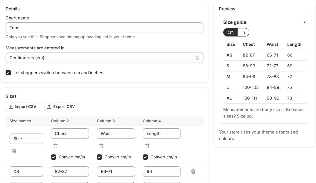This screenshot has height=183, width=316.
Task: Switch preview units to inches
Action: (x=243, y=32)
